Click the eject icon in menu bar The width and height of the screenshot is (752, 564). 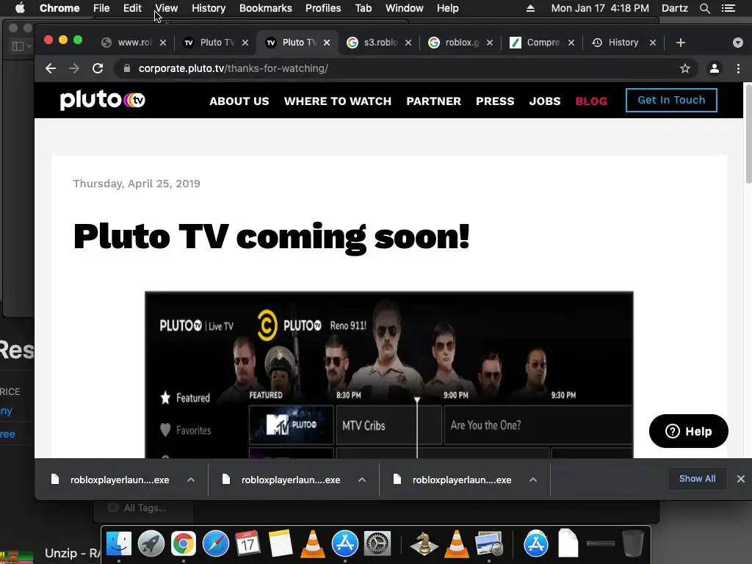(530, 8)
